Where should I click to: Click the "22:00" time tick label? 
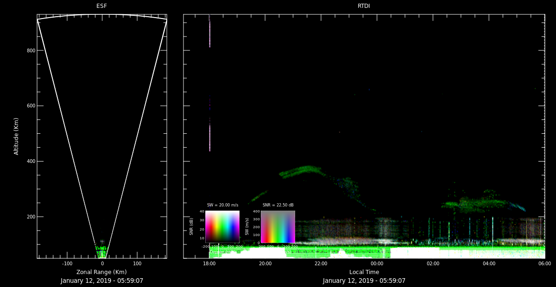click(x=321, y=264)
